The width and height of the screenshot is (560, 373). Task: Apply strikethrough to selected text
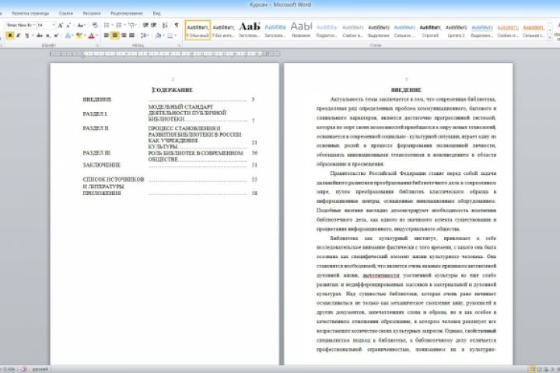(x=40, y=35)
